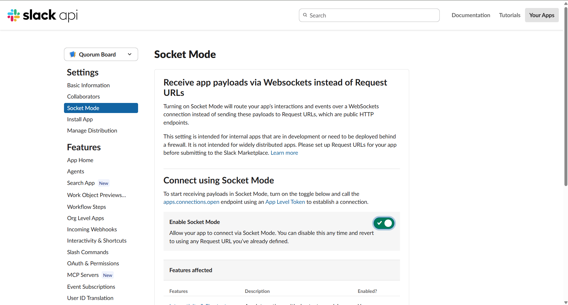Focus the Search input field
The image size is (568, 305).
pos(369,15)
